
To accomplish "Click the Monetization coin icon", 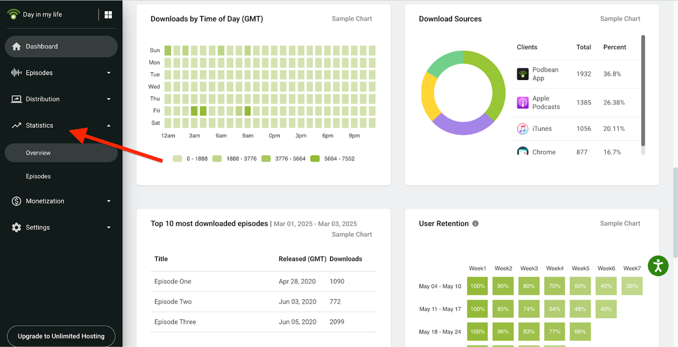I will point(17,200).
